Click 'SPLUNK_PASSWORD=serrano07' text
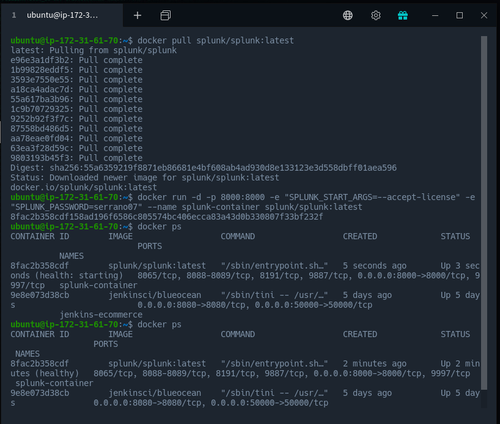 76,207
